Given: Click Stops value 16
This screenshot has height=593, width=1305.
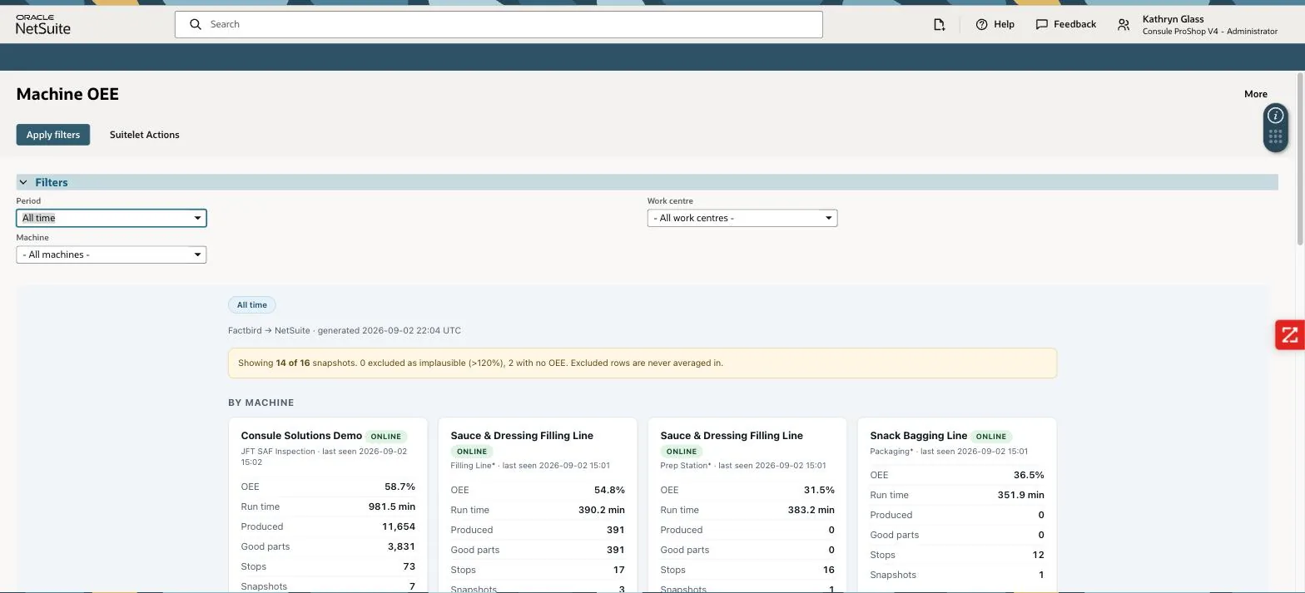Looking at the screenshot, I should [828, 570].
